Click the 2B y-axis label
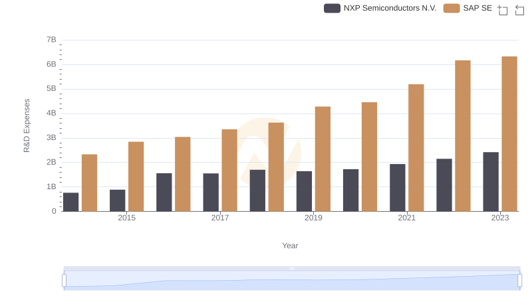The width and height of the screenshot is (532, 306). 51,162
